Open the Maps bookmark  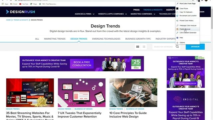34,4
